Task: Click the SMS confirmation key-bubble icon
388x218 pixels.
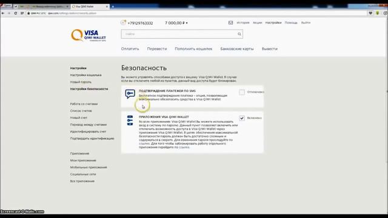Action: tap(130, 94)
